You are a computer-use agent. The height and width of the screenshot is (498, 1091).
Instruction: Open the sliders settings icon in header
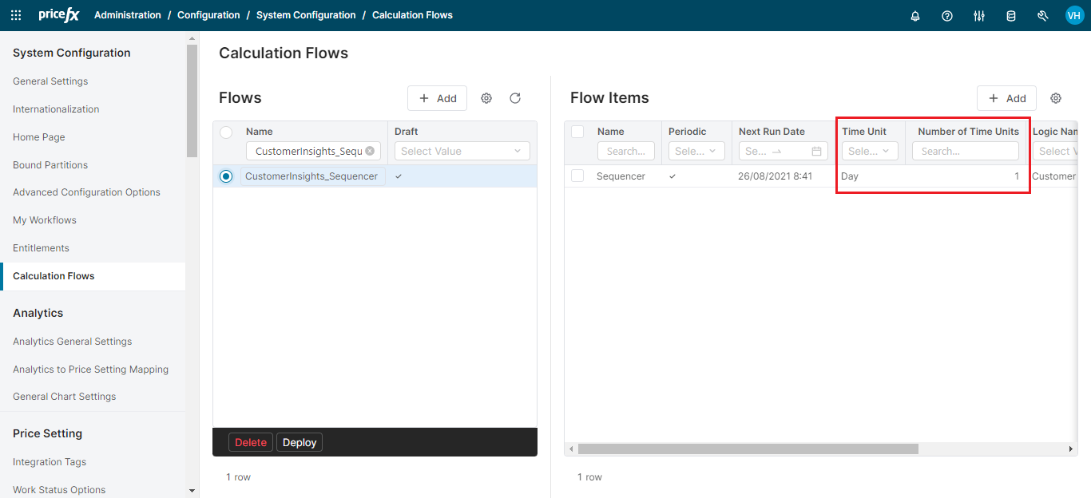tap(979, 16)
